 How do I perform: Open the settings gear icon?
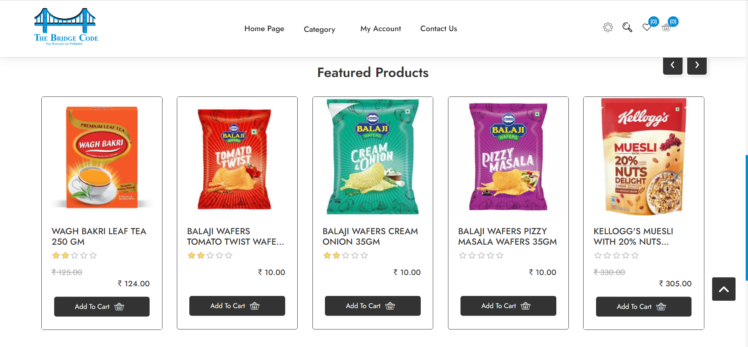click(608, 27)
